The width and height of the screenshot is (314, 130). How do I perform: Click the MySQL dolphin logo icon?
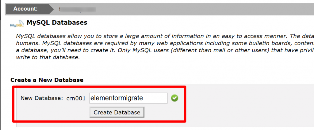click(x=17, y=24)
